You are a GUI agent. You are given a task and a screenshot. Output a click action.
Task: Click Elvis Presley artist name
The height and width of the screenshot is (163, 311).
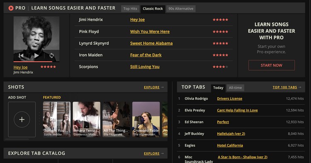[x=195, y=110]
